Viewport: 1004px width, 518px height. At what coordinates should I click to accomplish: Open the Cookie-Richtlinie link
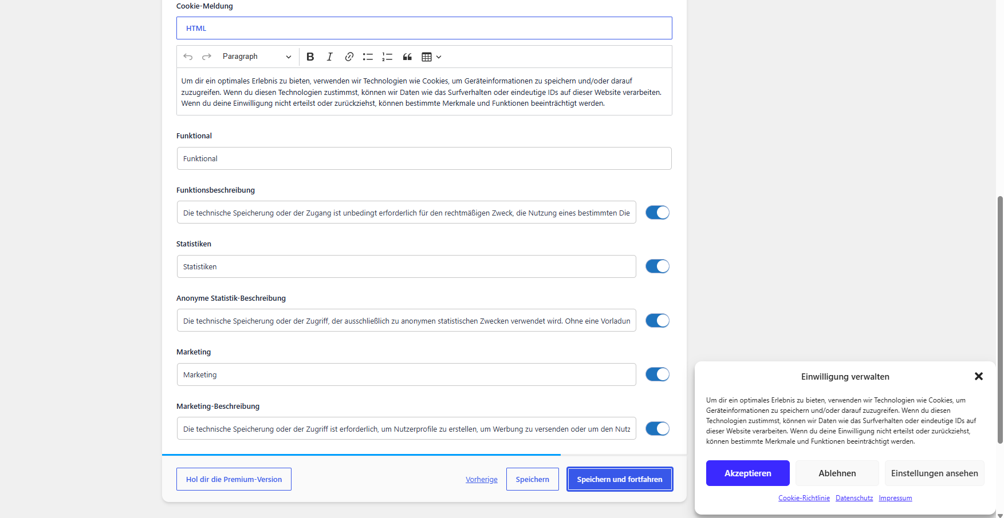pyautogui.click(x=804, y=498)
